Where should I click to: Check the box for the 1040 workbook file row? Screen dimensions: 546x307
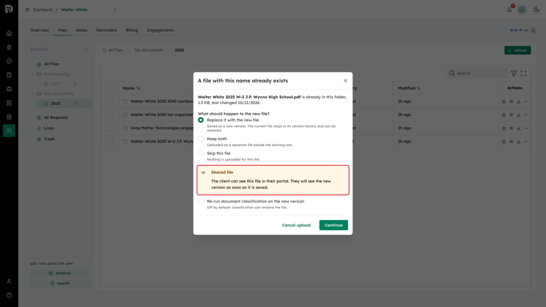[x=109, y=101]
